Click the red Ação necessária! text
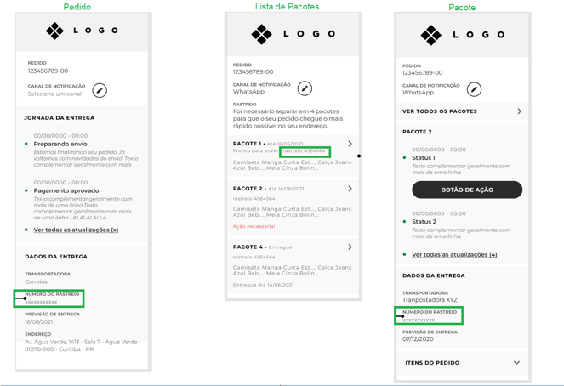Viewport: 564px width, 386px height. click(254, 226)
